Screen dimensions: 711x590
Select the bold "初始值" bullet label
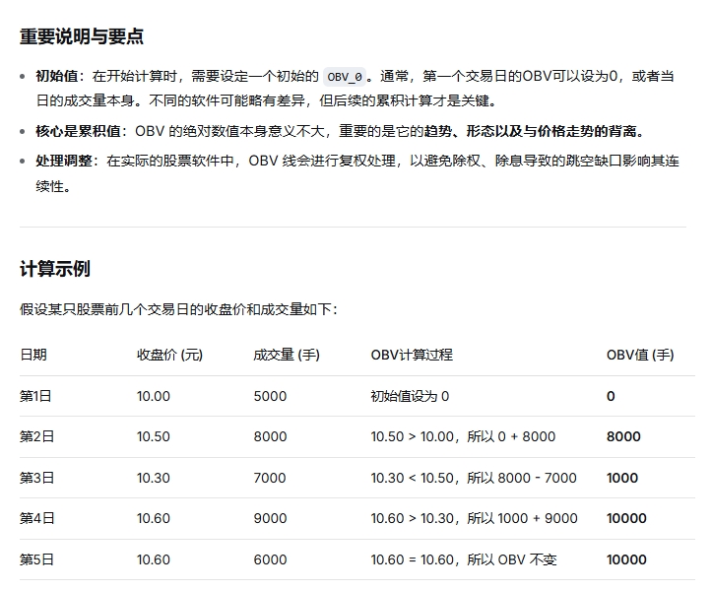[60, 76]
